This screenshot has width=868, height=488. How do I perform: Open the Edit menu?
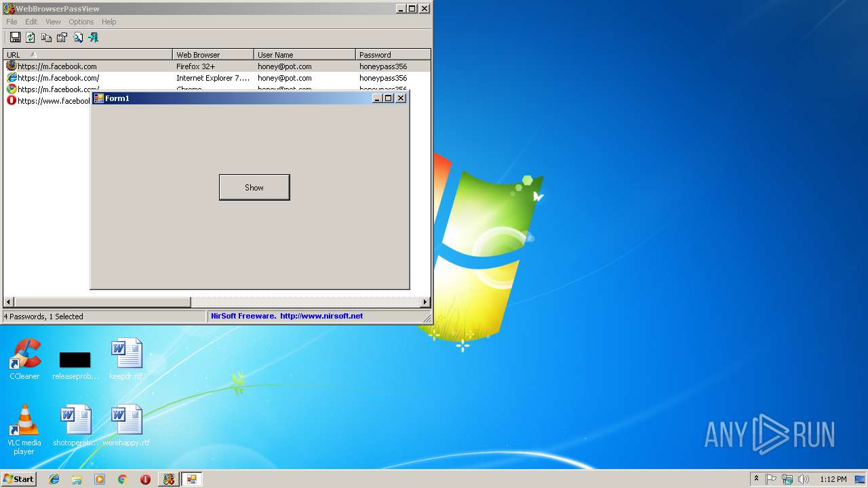[x=31, y=22]
